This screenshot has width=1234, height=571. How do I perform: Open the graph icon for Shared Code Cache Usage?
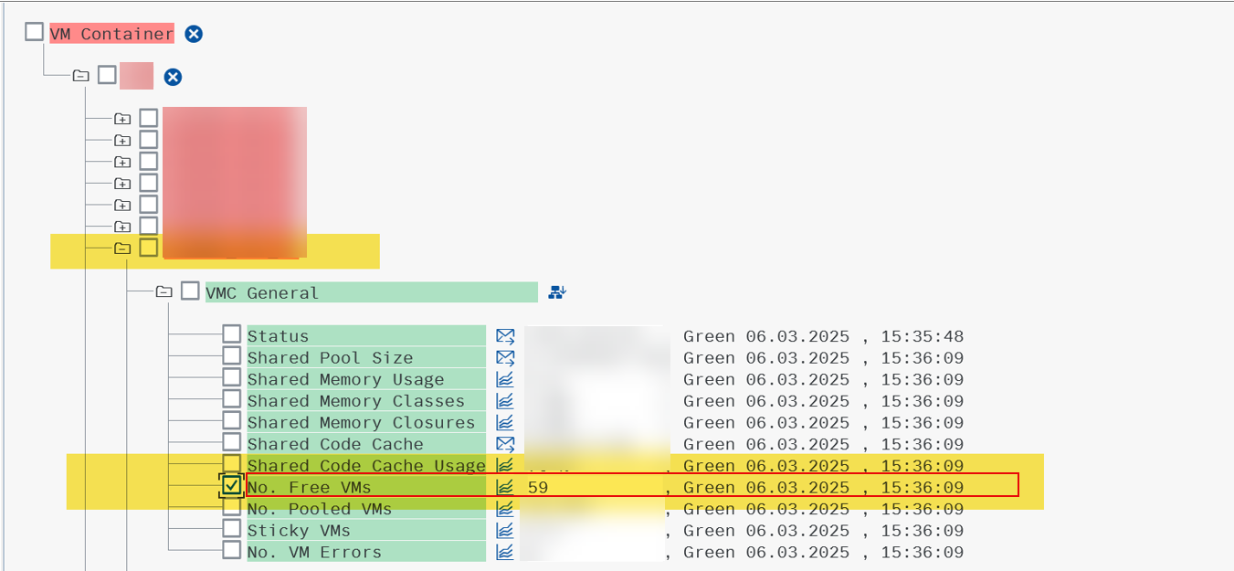point(505,465)
